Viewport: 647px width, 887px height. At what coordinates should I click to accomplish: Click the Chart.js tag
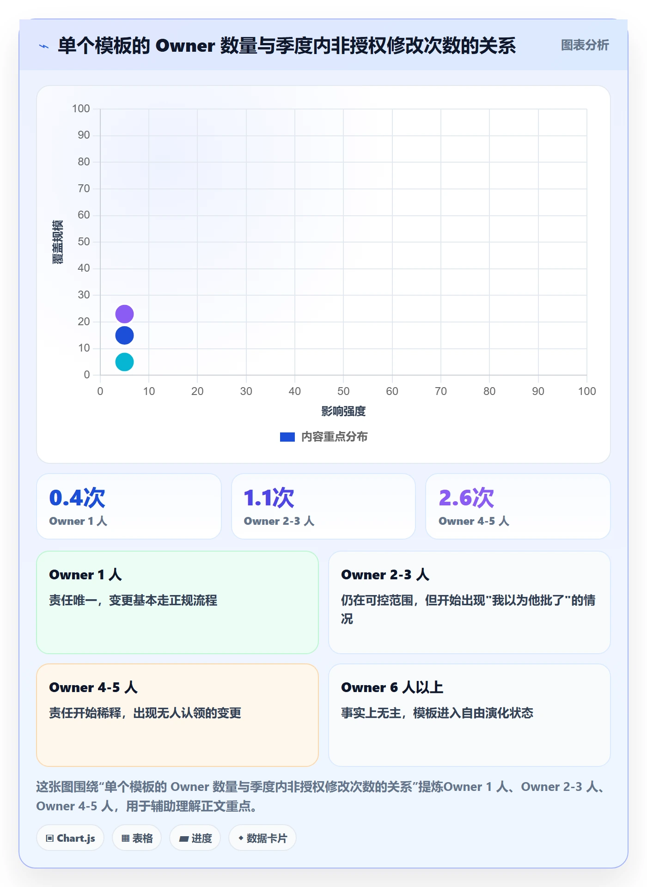(70, 838)
